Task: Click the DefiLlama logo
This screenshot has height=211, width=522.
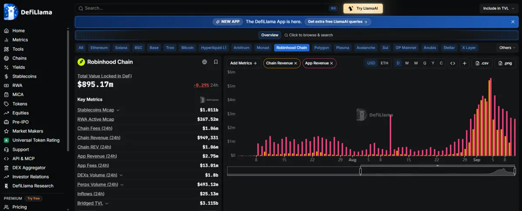Action: [x=28, y=12]
